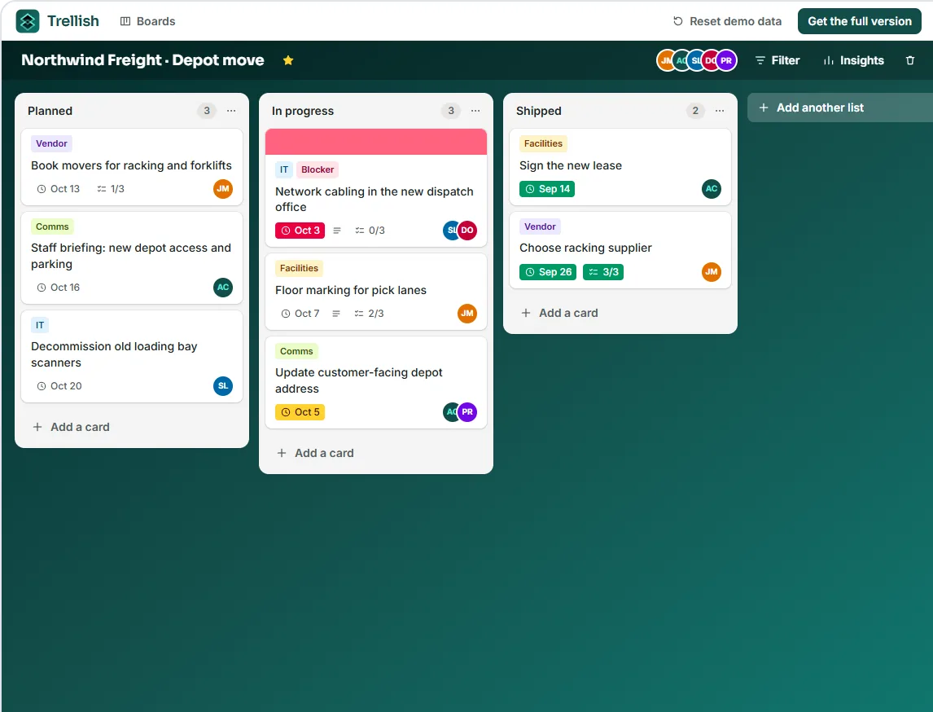
Task: Click description icon on Floor marking card
Action: [336, 313]
